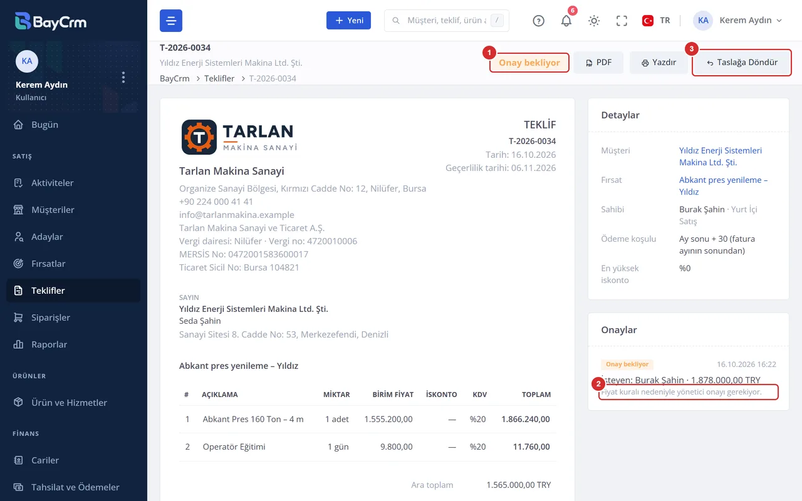Click the + Yeni button
802x501 pixels.
tap(348, 21)
